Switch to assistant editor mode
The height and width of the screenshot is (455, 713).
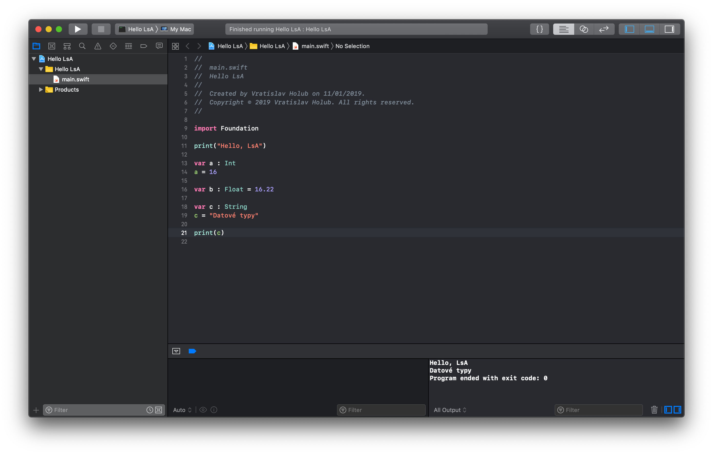(584, 29)
